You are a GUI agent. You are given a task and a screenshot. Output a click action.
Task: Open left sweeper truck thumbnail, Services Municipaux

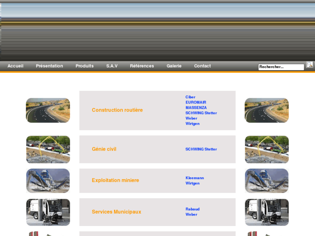(x=48, y=212)
